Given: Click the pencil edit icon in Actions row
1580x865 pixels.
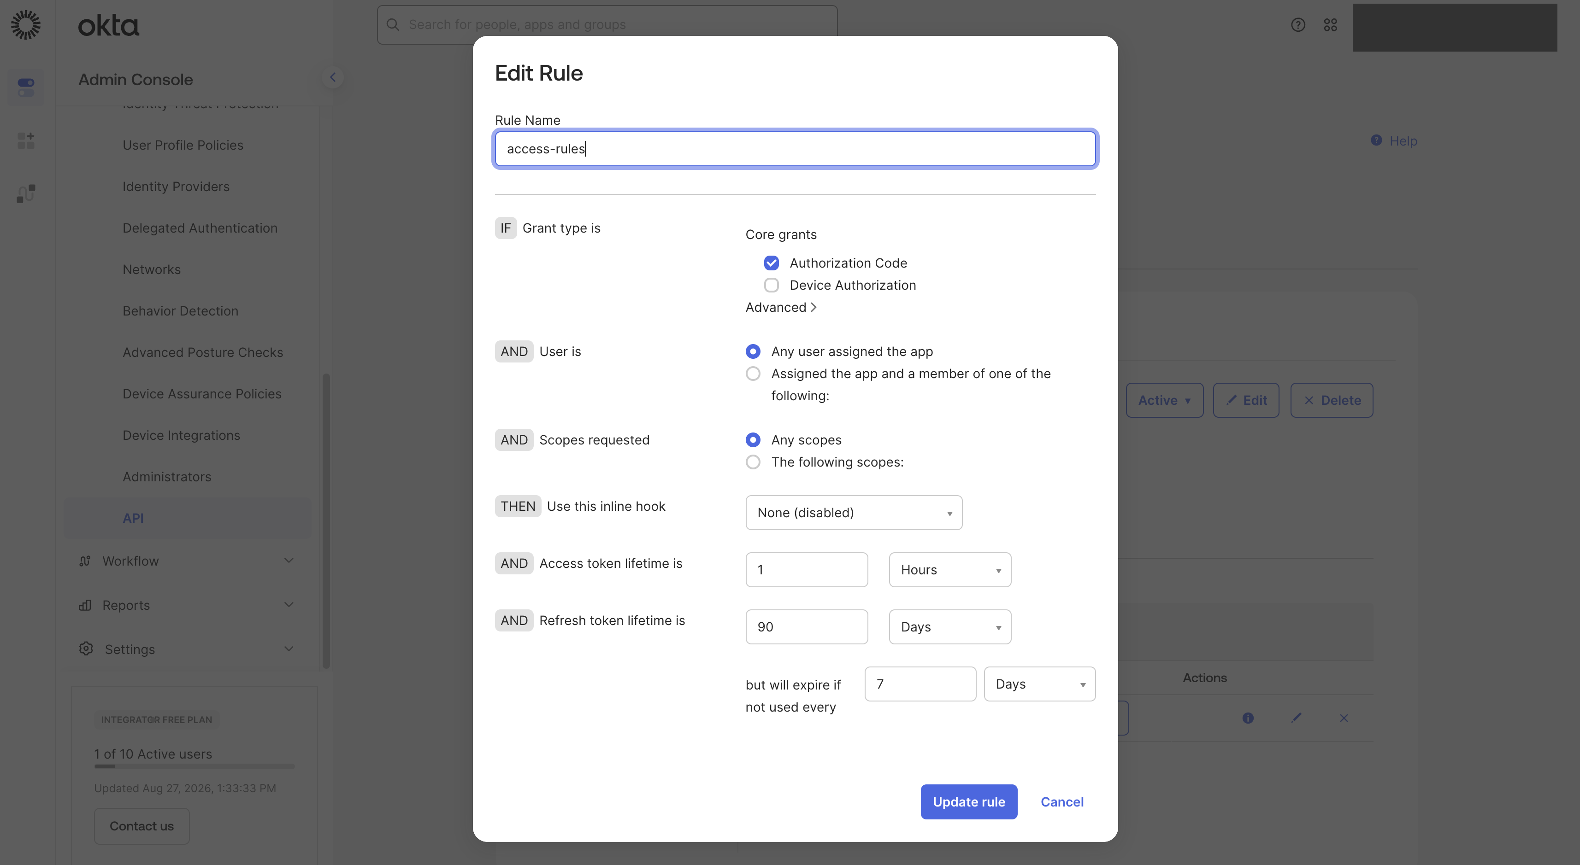Looking at the screenshot, I should (x=1296, y=718).
